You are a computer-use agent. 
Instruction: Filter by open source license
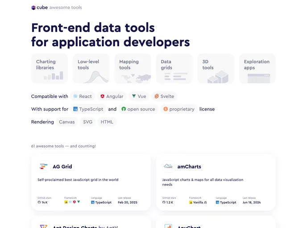[138, 109]
